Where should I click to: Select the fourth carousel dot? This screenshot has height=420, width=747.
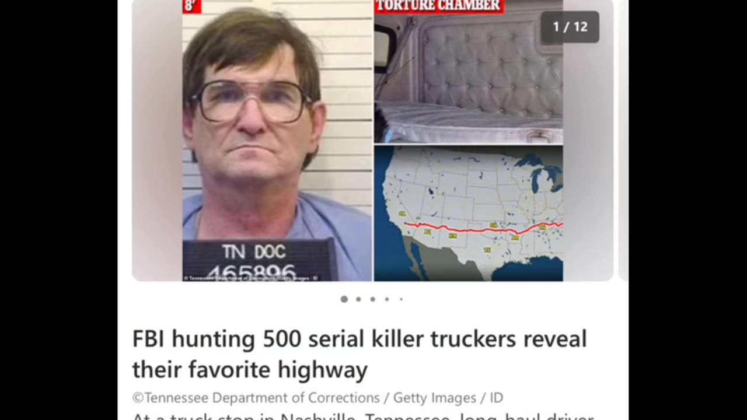click(387, 299)
